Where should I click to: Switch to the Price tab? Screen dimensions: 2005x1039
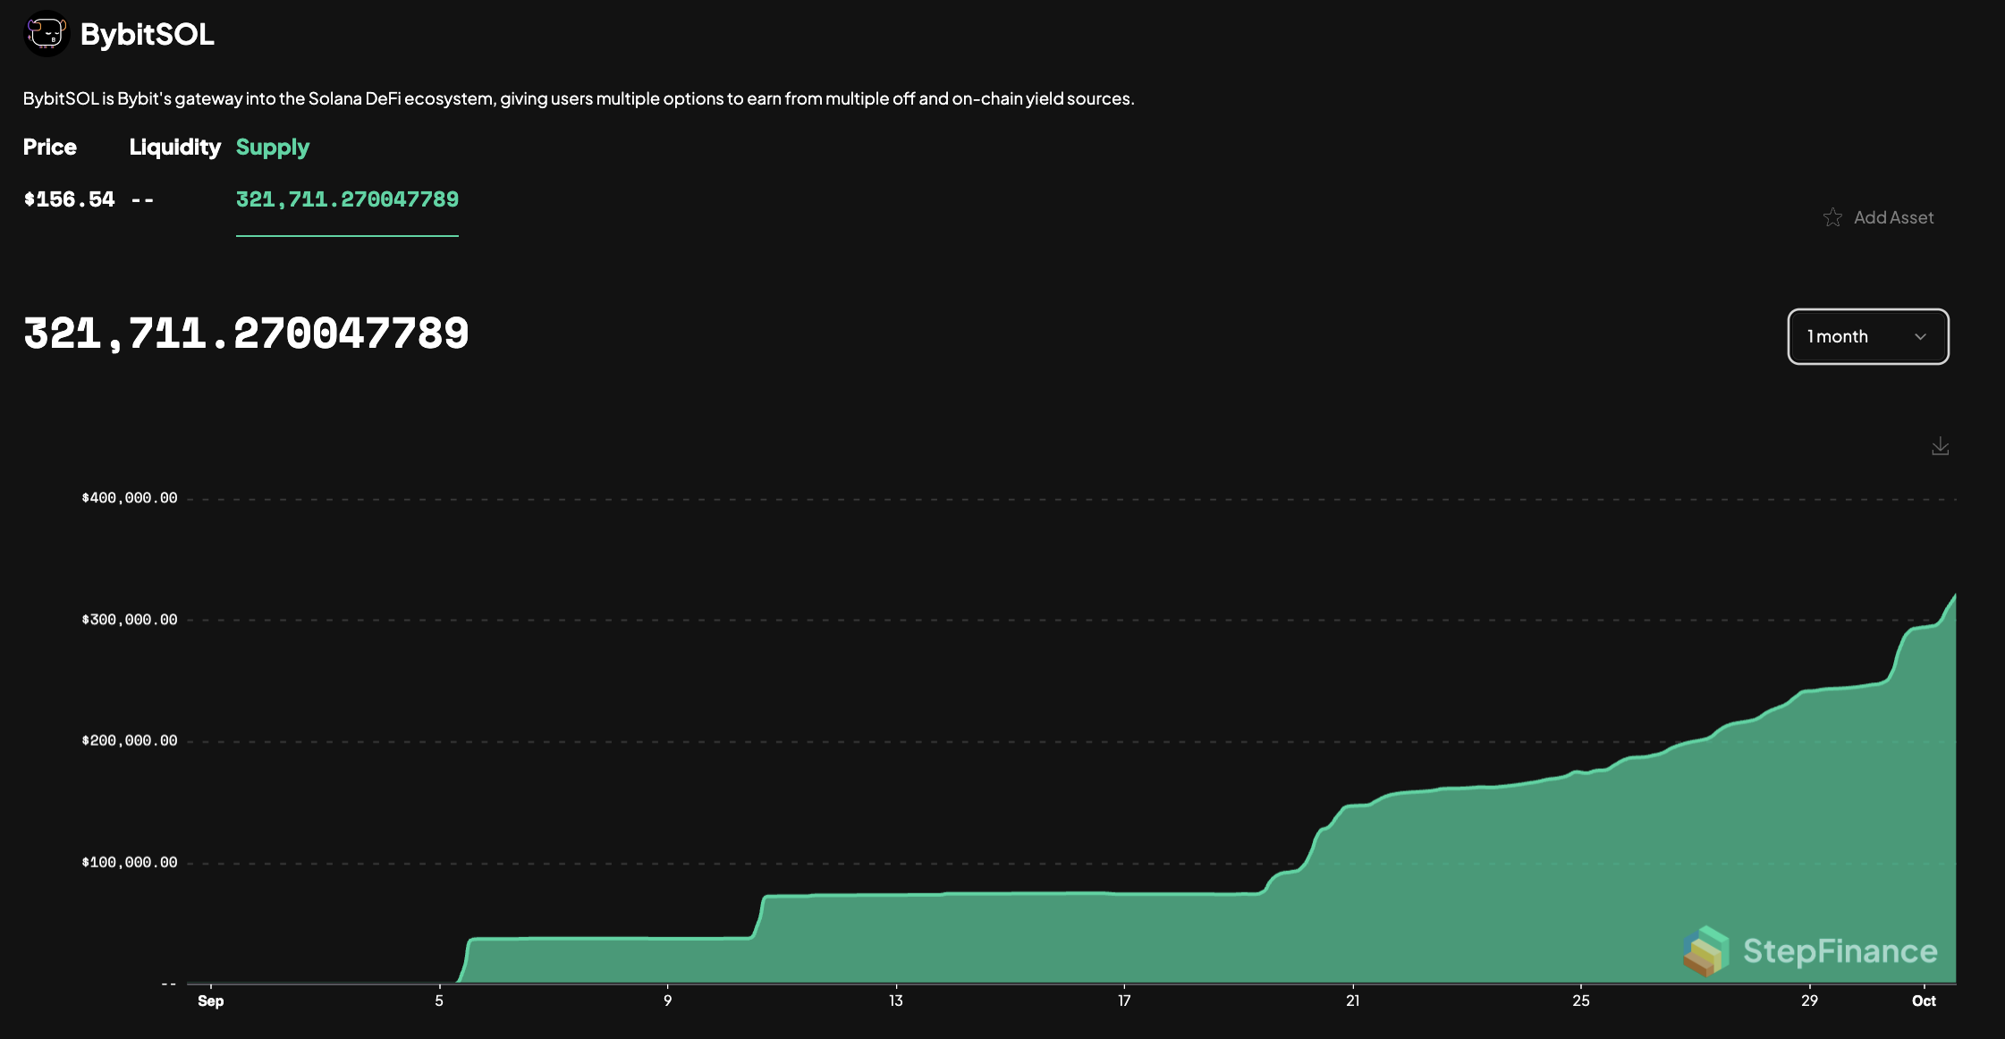click(x=50, y=147)
